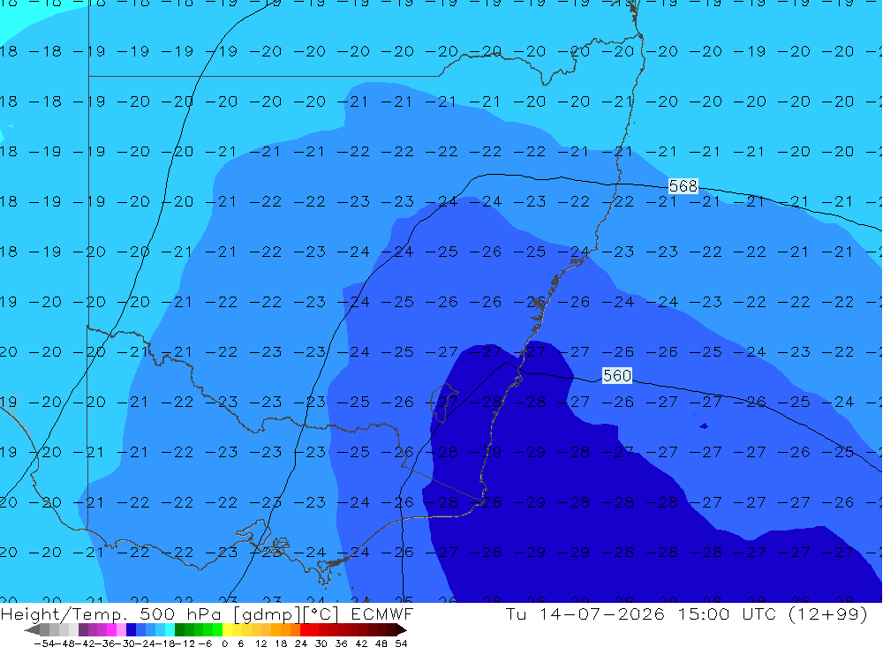Click the legend value 0
Screen dimensions: 883x647
click(x=224, y=643)
